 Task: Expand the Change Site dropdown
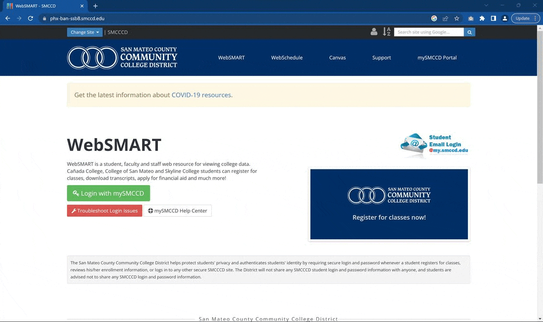coord(85,32)
